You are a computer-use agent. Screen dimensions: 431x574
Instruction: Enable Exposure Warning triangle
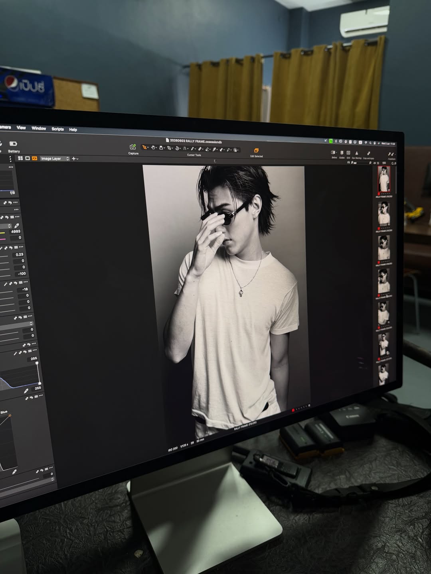[x=357, y=153]
